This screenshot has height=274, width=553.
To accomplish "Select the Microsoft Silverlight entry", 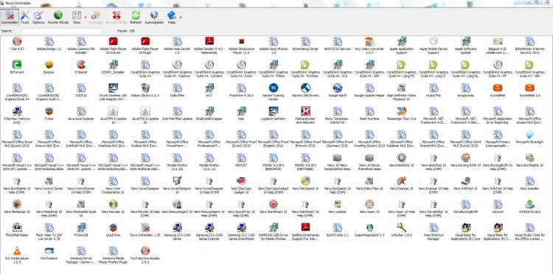I will coord(529,137).
